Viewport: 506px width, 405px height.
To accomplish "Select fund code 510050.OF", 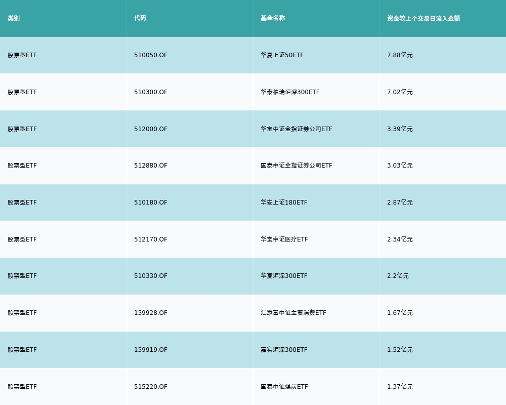I will [151, 55].
